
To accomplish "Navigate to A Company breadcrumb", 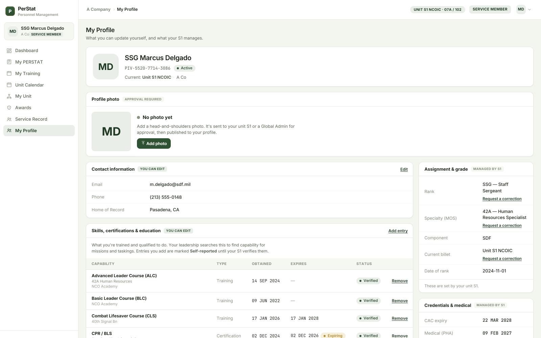I will tap(98, 9).
